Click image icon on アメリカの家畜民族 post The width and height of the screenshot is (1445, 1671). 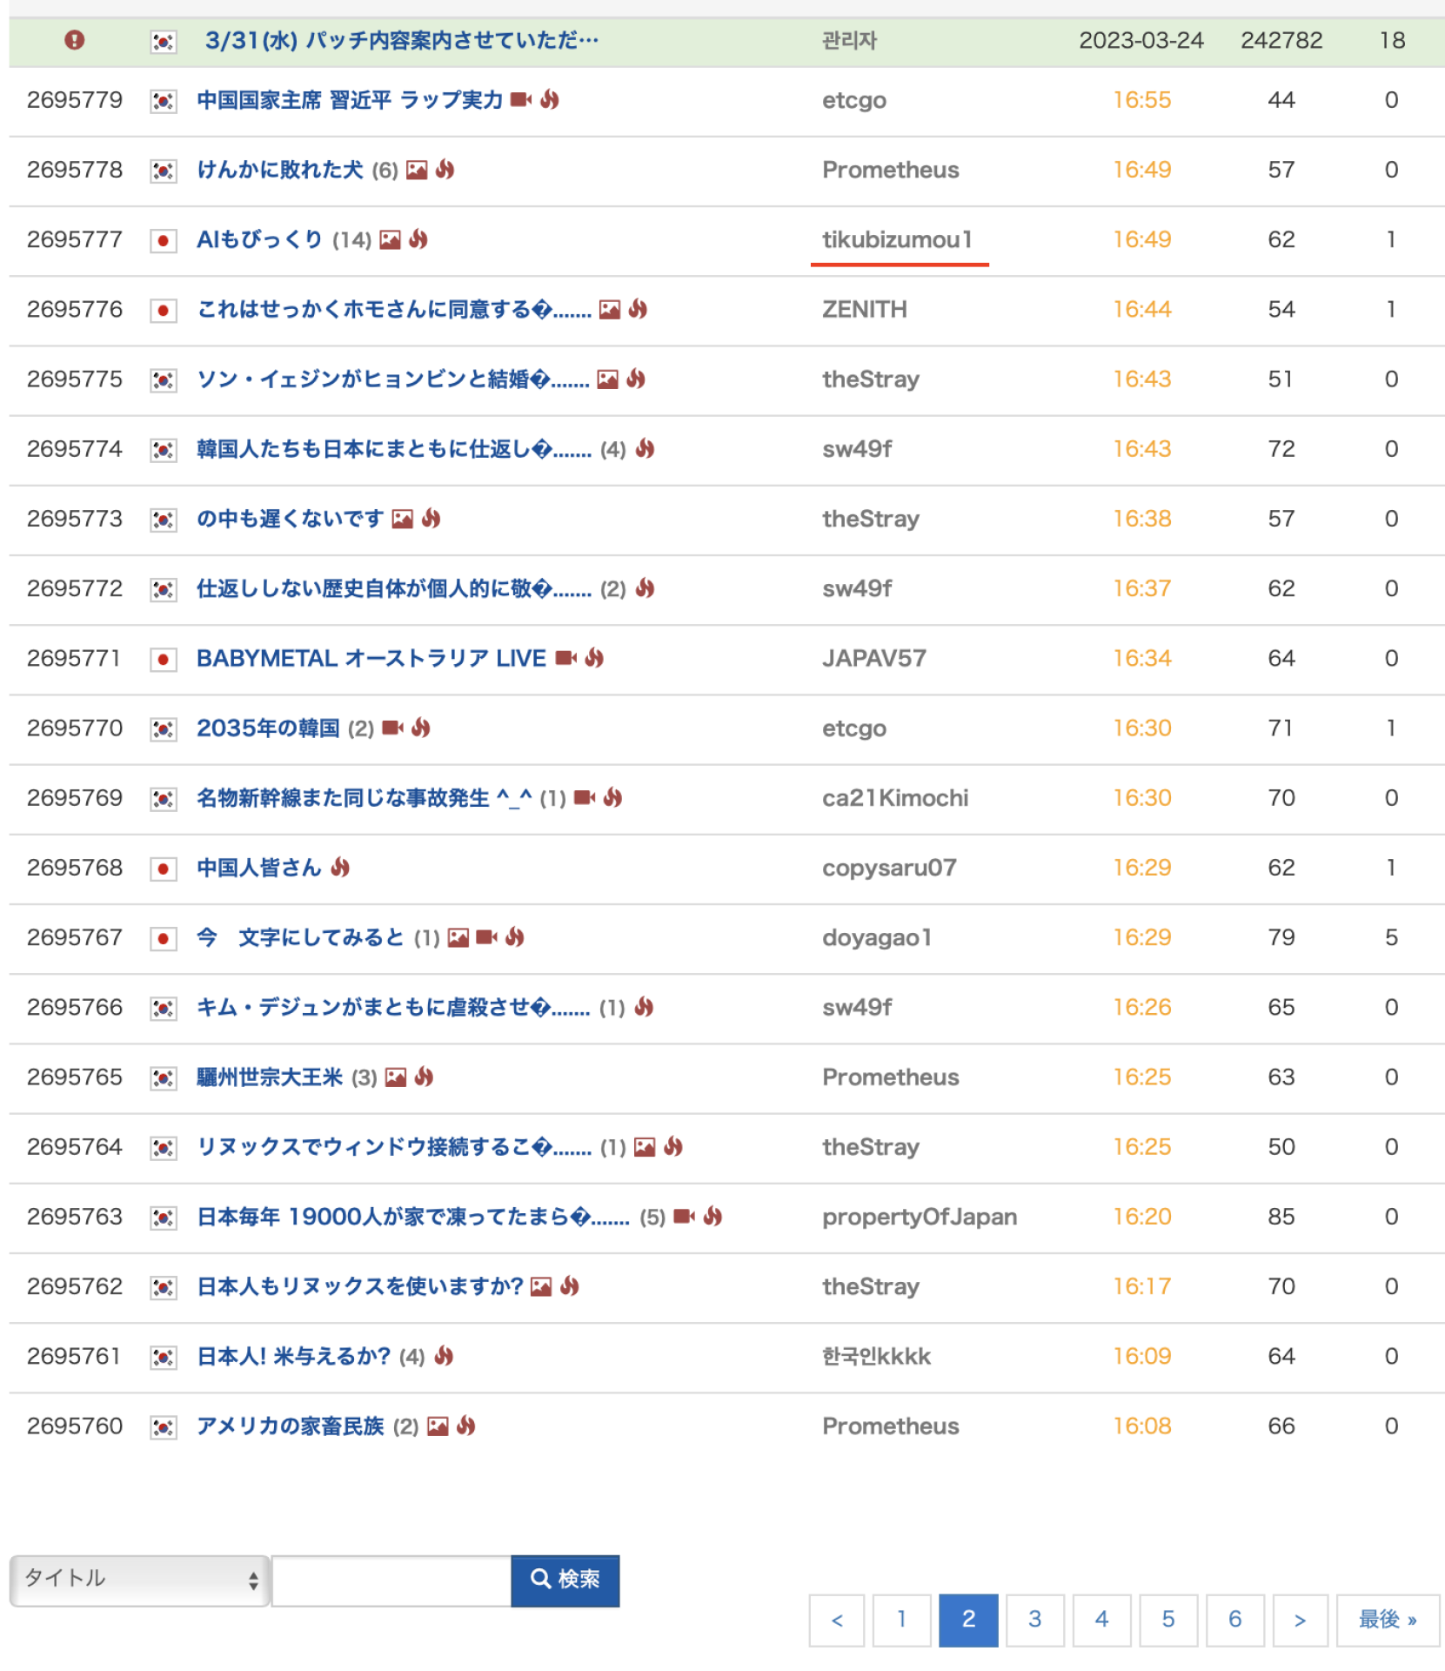click(438, 1426)
